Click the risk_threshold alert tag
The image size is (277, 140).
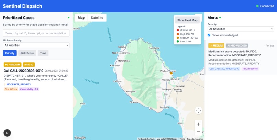point(250,69)
